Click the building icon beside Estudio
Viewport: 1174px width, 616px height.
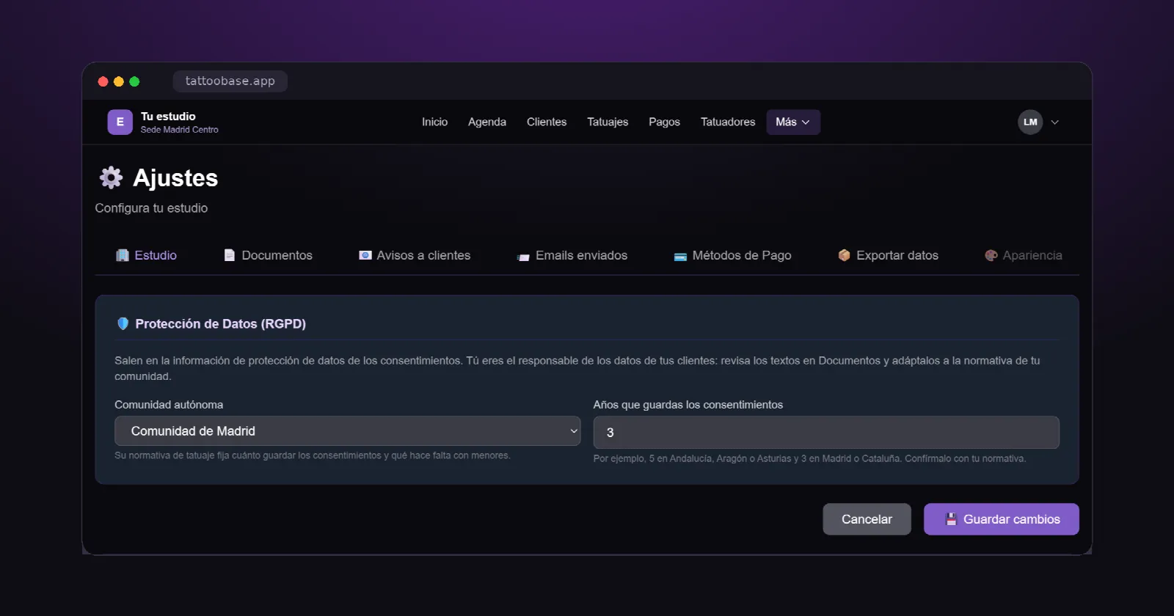point(123,255)
